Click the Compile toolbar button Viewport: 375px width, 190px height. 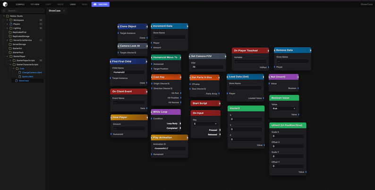(20, 4)
